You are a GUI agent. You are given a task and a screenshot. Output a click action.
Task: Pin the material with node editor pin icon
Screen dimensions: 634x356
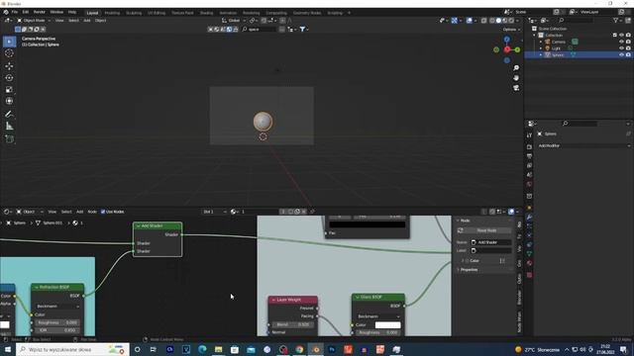(x=312, y=212)
